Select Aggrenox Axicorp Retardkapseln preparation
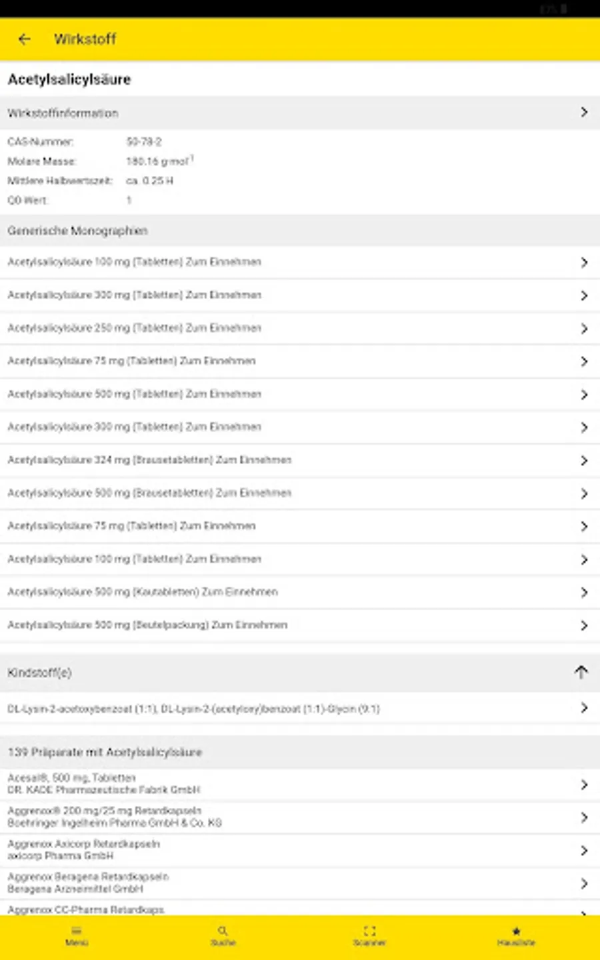Viewport: 600px width, 960px height. [x=83, y=849]
